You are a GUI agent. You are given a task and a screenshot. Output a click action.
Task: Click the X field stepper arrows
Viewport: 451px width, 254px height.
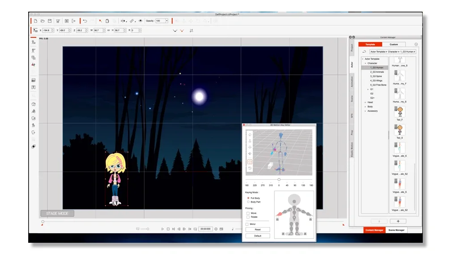[53, 30]
